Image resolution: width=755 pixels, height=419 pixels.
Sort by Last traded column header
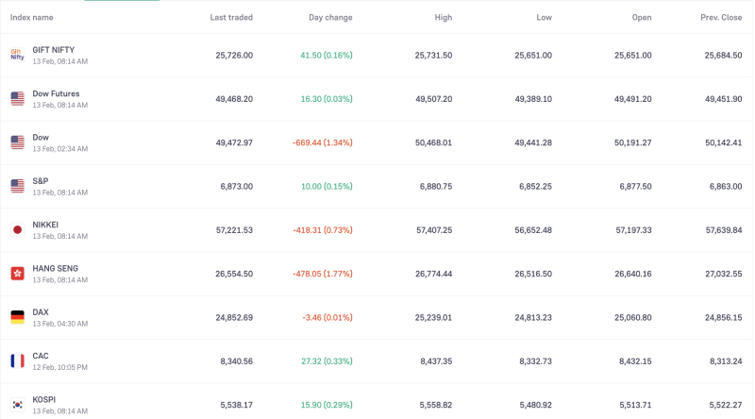click(231, 17)
